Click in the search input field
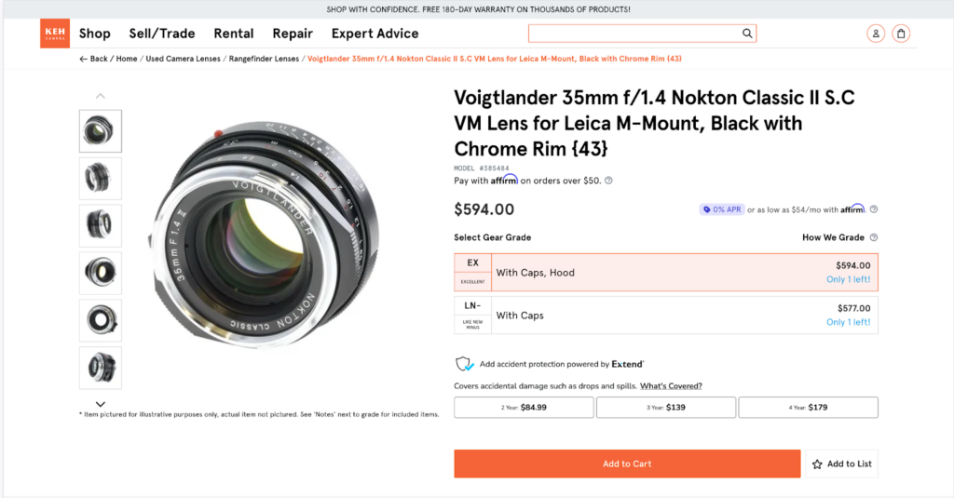The width and height of the screenshot is (954, 498). [634, 34]
